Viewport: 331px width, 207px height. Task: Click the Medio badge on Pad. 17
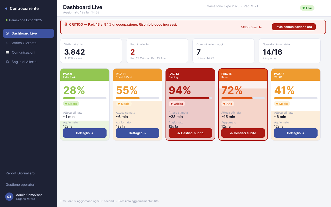[282, 104]
